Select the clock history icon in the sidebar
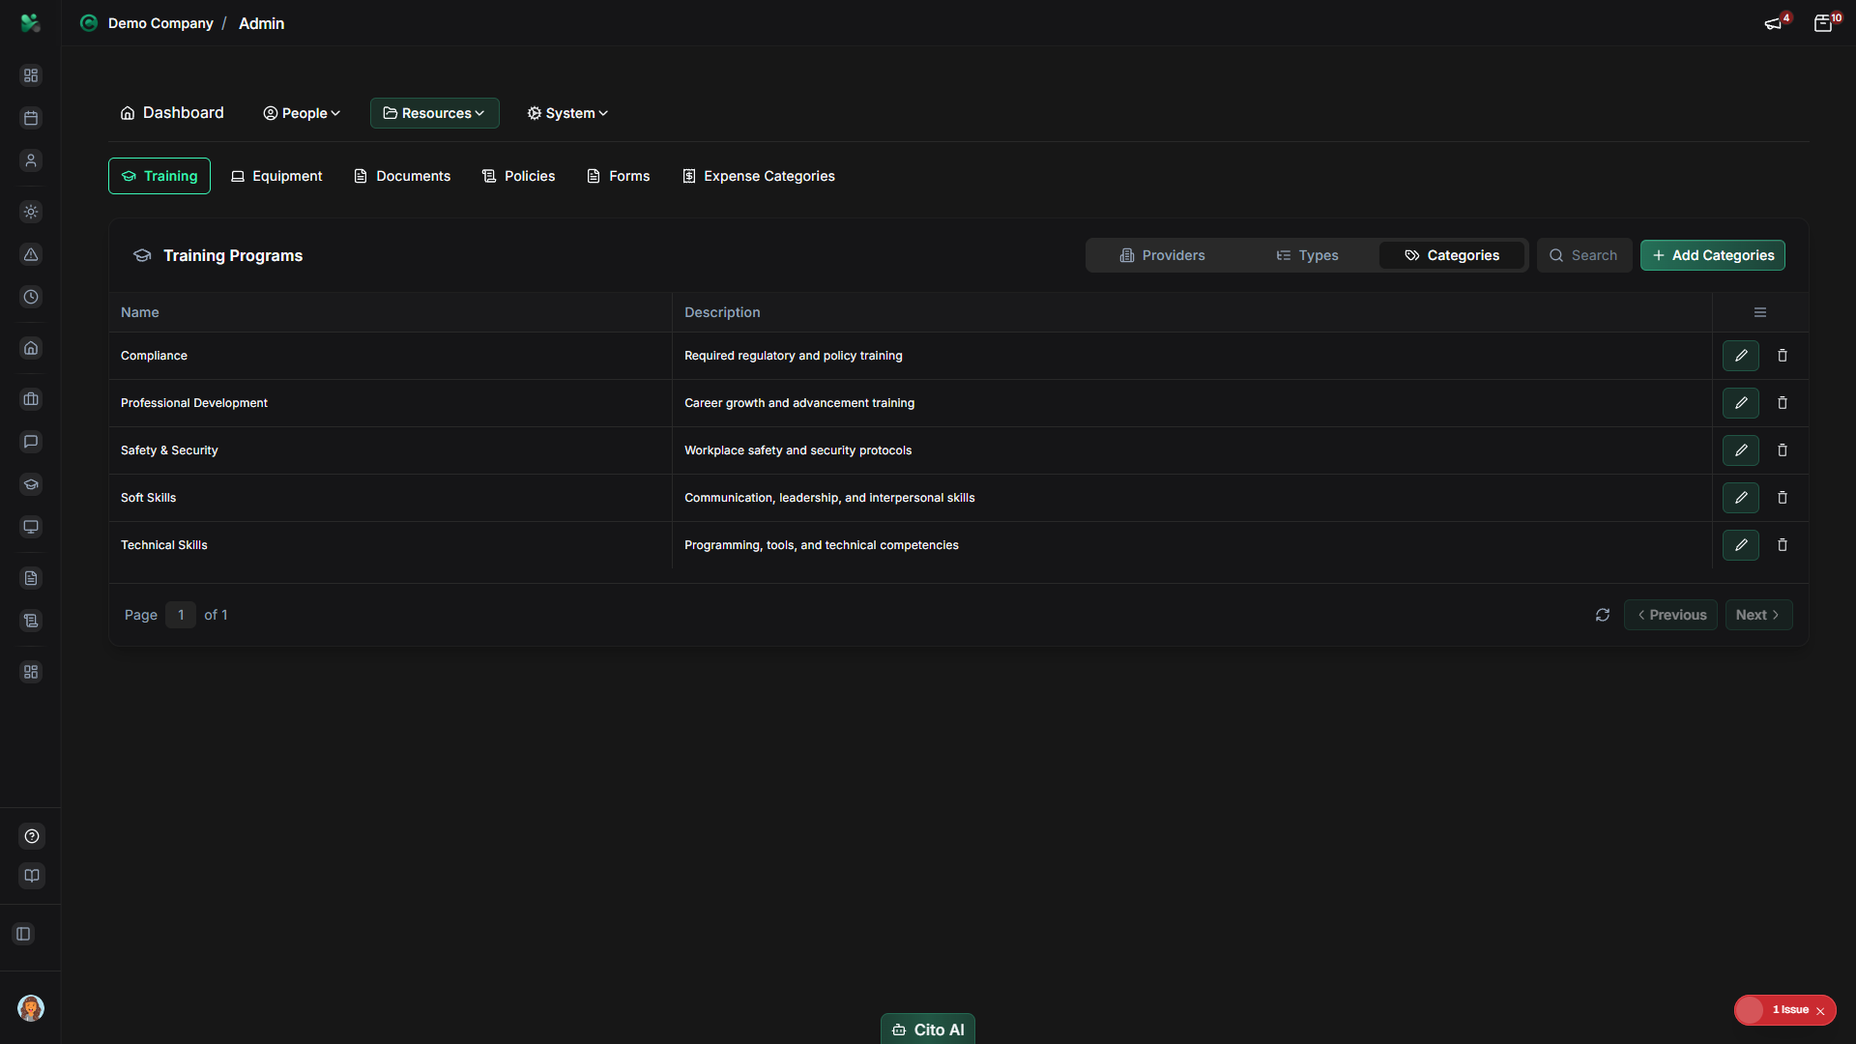Image resolution: width=1856 pixels, height=1044 pixels. (x=31, y=297)
